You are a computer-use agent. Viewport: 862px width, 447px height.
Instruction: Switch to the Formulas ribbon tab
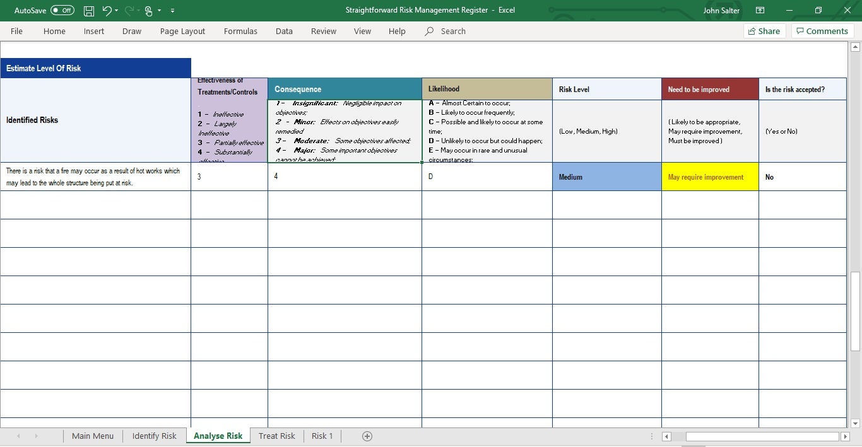240,31
